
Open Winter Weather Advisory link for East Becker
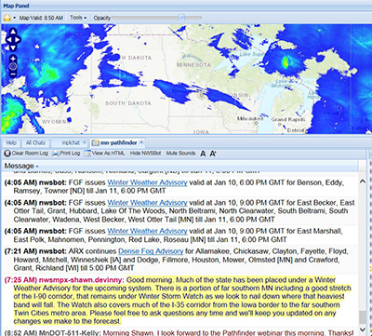[147, 203]
